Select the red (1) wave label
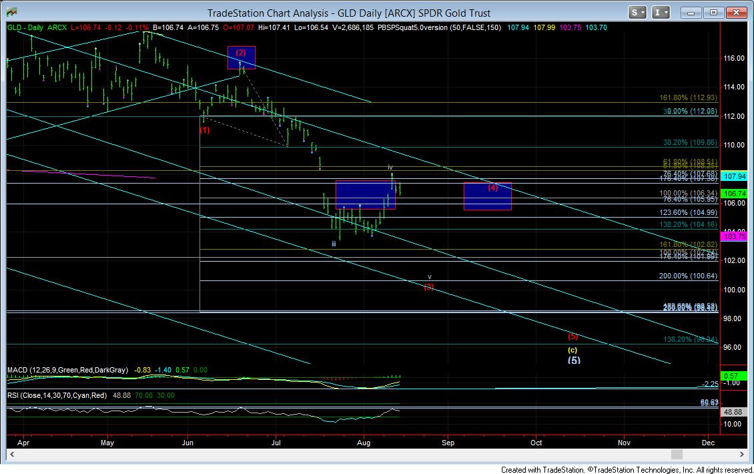The image size is (754, 474). [x=205, y=130]
